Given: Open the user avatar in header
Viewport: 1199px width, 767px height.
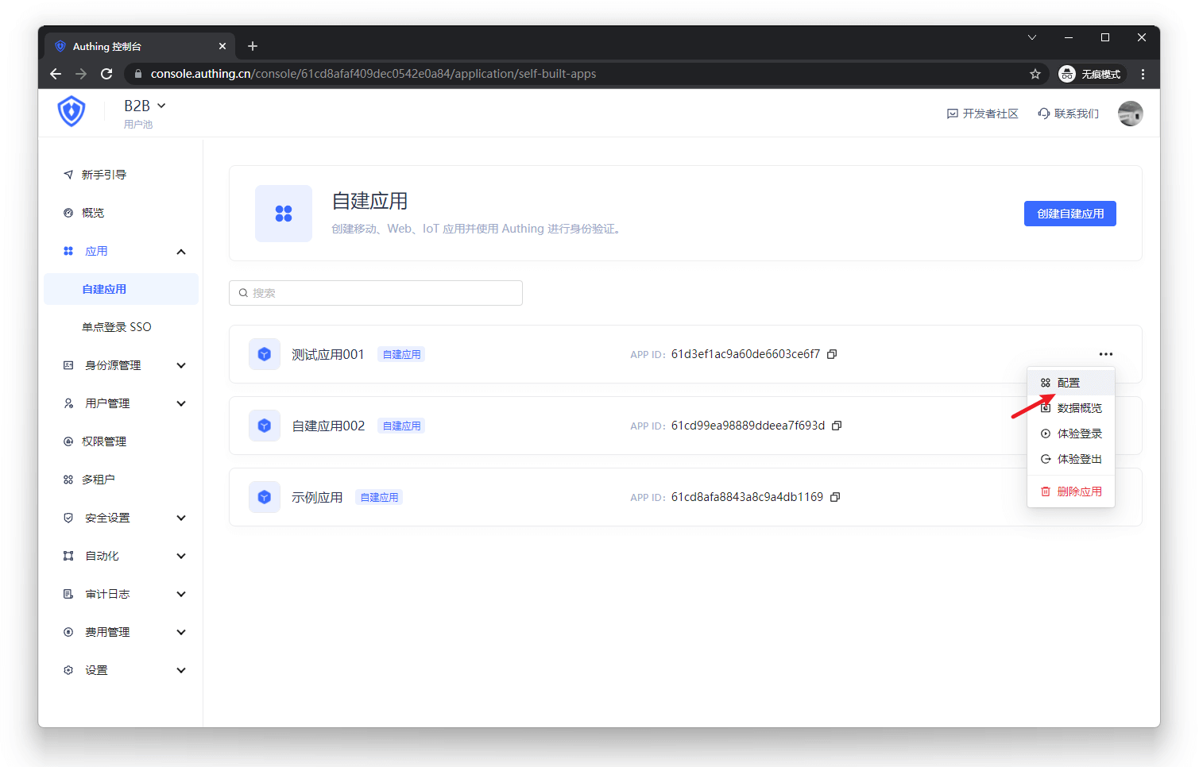Looking at the screenshot, I should [x=1130, y=114].
